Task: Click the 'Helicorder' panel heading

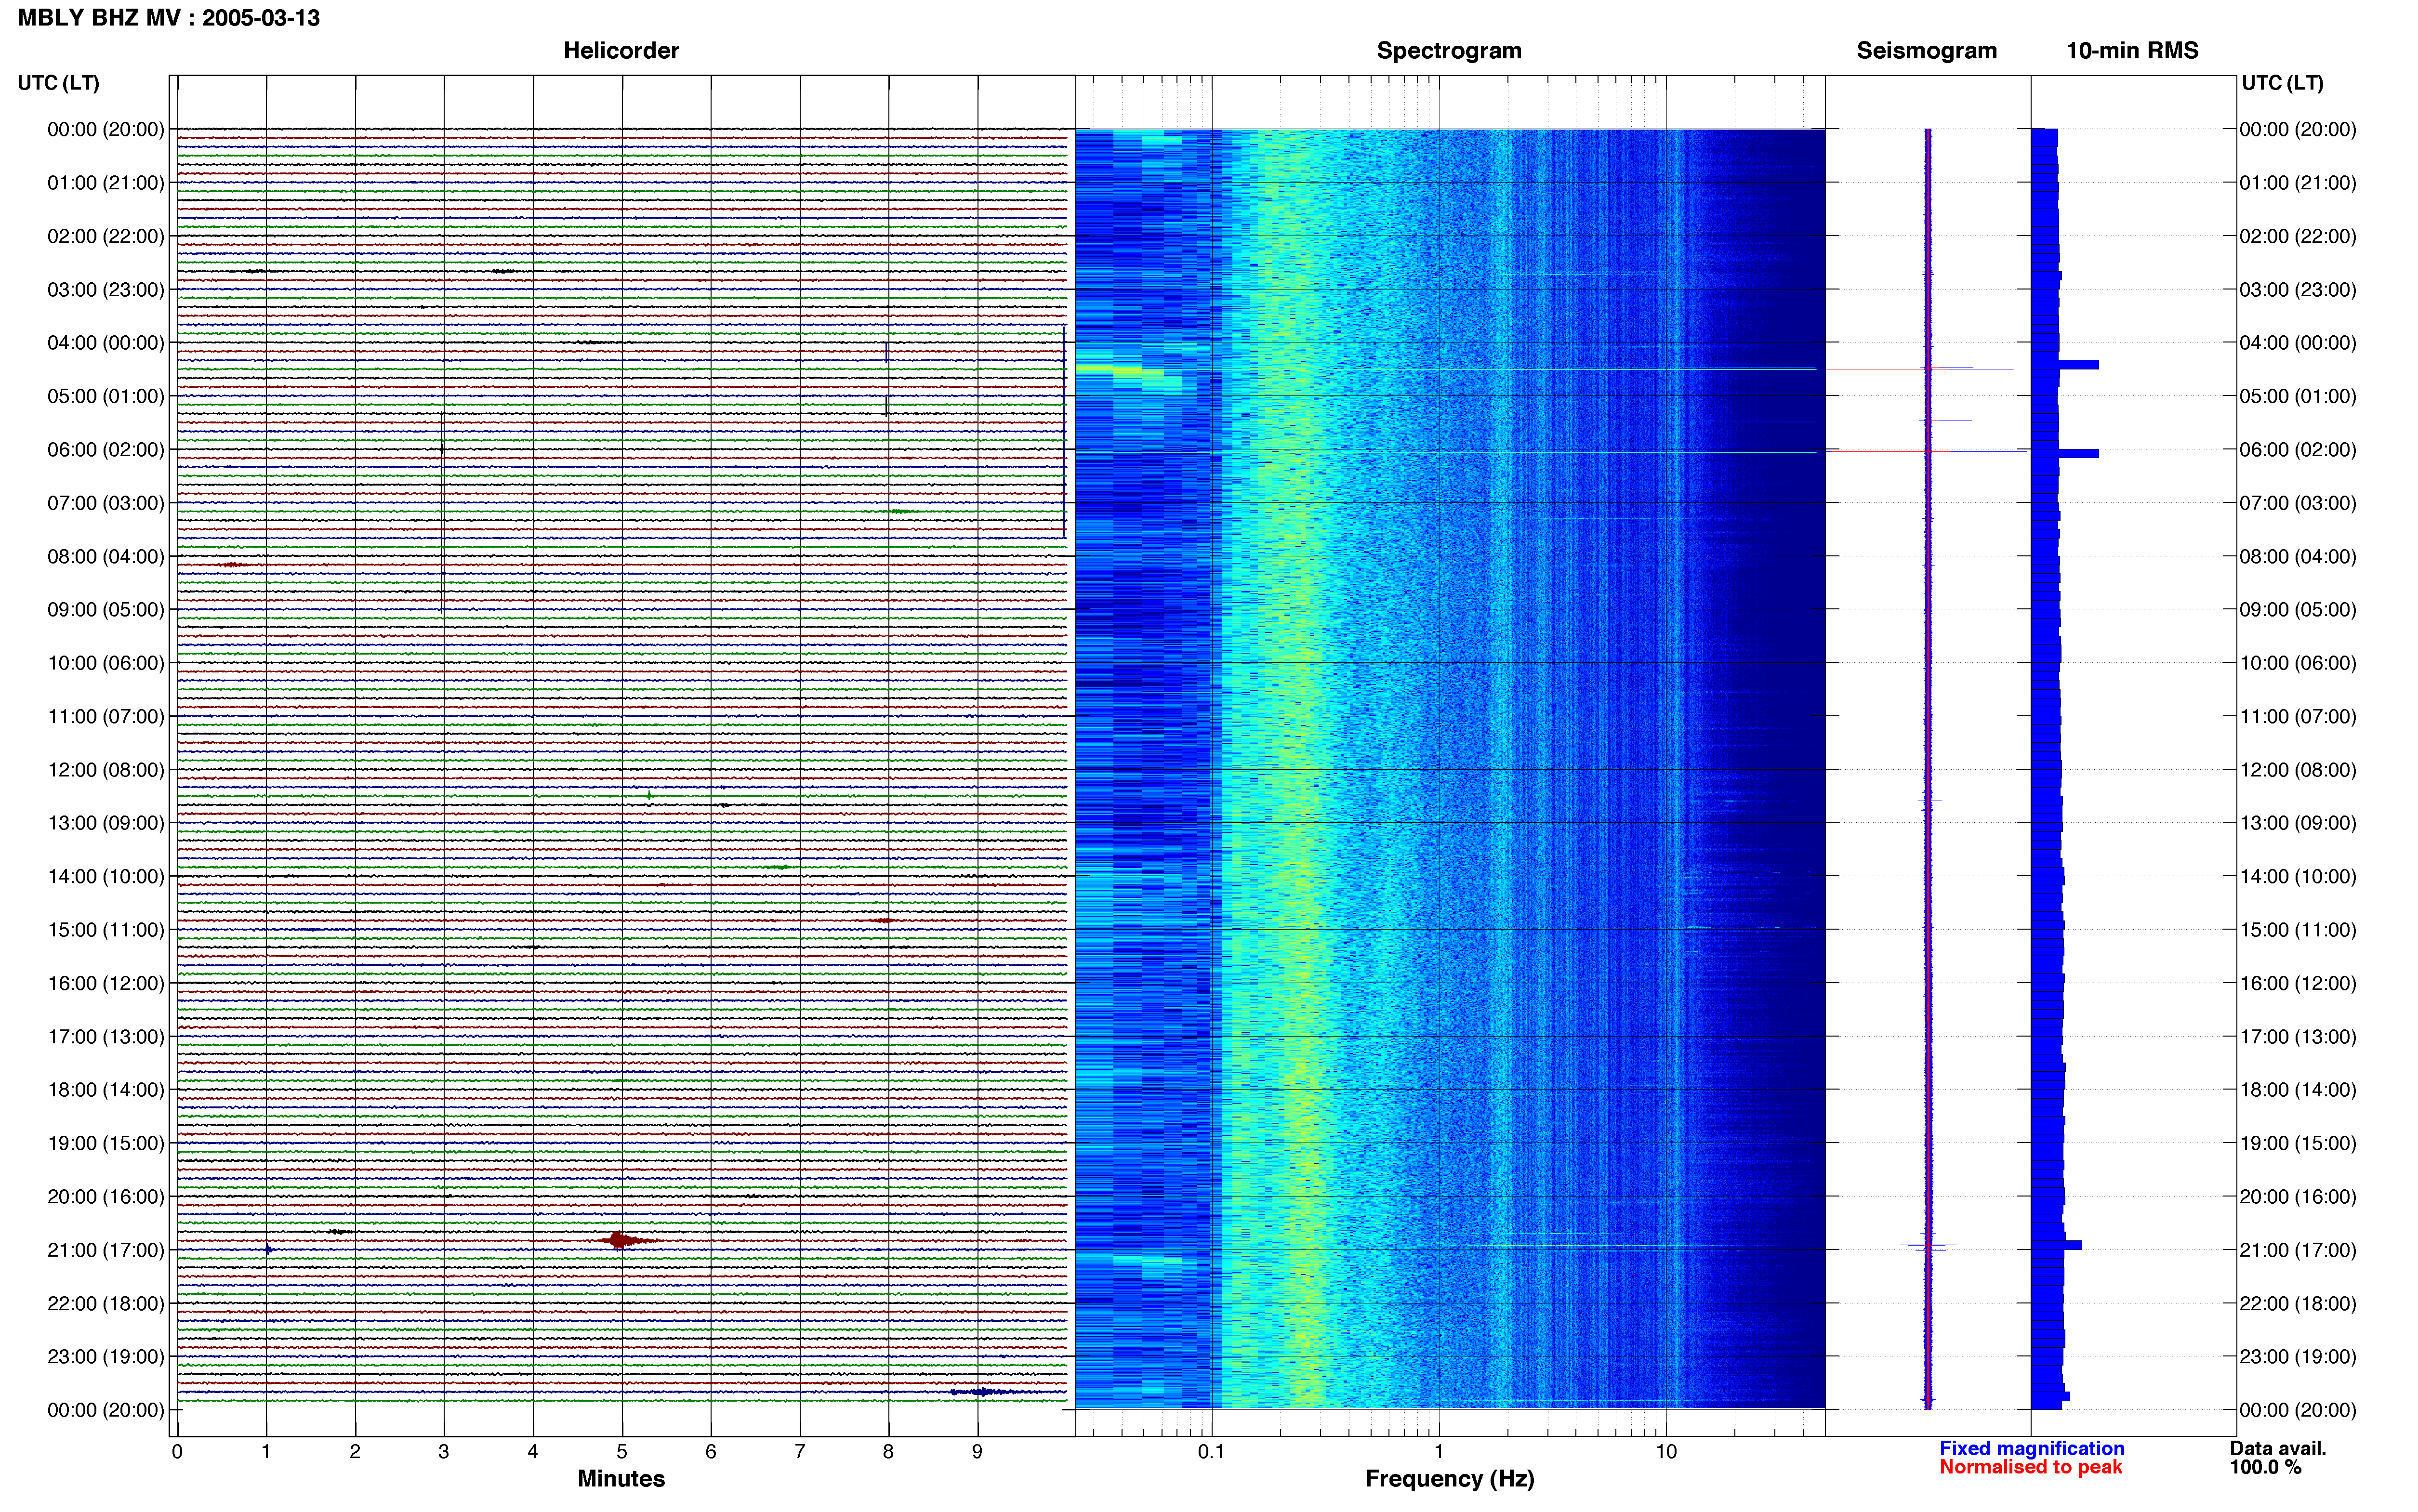Action: [621, 50]
